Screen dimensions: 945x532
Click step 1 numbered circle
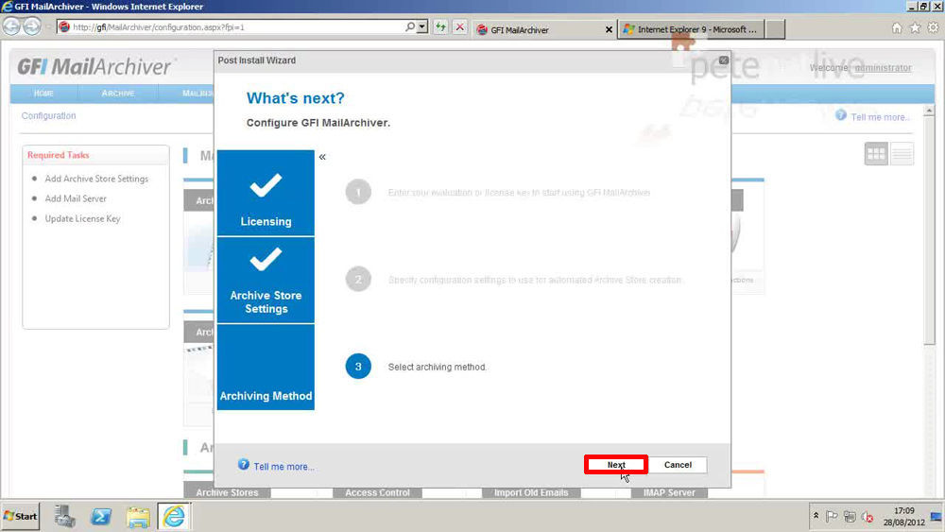pos(358,192)
